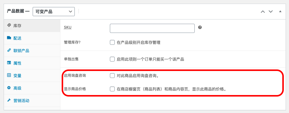This screenshot has height=113, width=289.
Task: Click the grid icon for 变量
Action: pyautogui.click(x=9, y=75)
